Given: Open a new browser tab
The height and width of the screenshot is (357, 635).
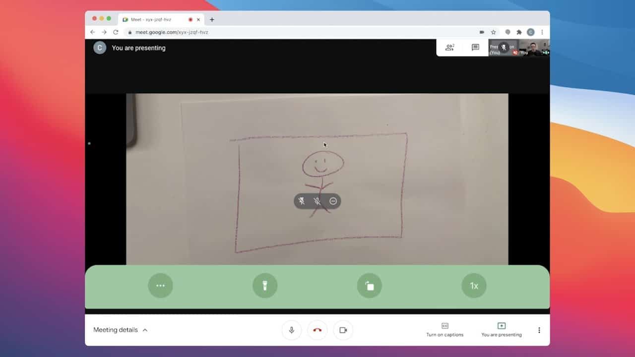Looking at the screenshot, I should pos(212,19).
